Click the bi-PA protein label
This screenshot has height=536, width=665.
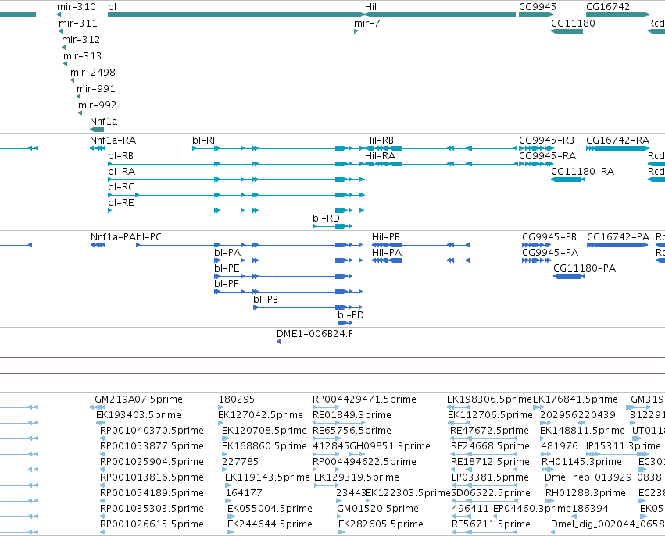[x=227, y=253]
